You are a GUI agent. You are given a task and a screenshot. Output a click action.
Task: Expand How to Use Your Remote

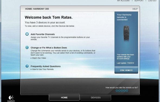point(42,69)
